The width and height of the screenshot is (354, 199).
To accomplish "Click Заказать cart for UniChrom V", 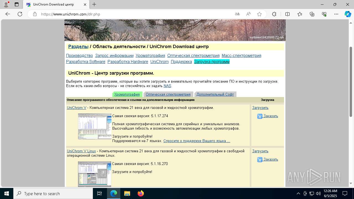I will pyautogui.click(x=268, y=116).
